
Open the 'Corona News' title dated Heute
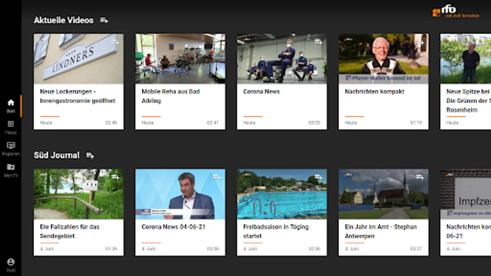pyautogui.click(x=261, y=91)
